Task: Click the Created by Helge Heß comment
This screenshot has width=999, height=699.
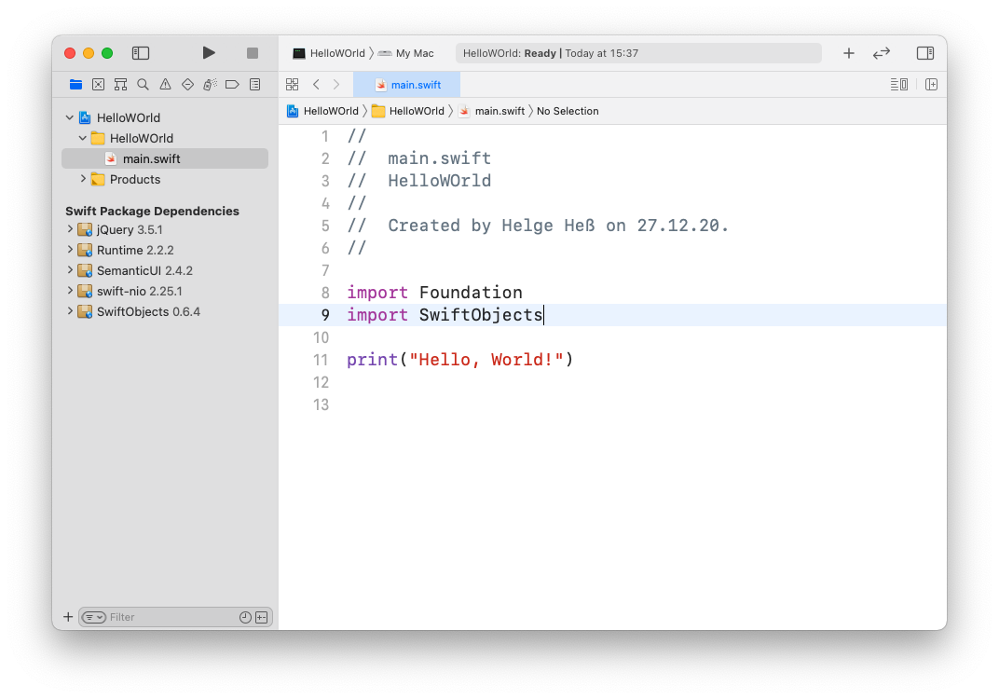Action: (x=538, y=226)
